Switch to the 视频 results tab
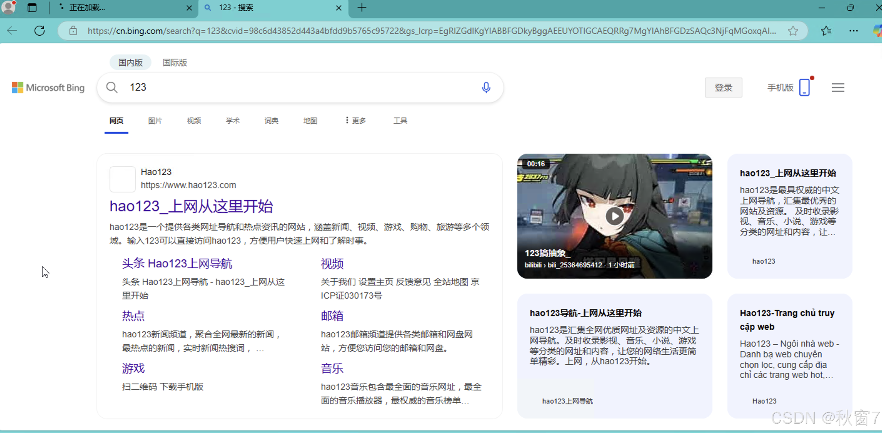Image resolution: width=882 pixels, height=433 pixels. point(194,120)
